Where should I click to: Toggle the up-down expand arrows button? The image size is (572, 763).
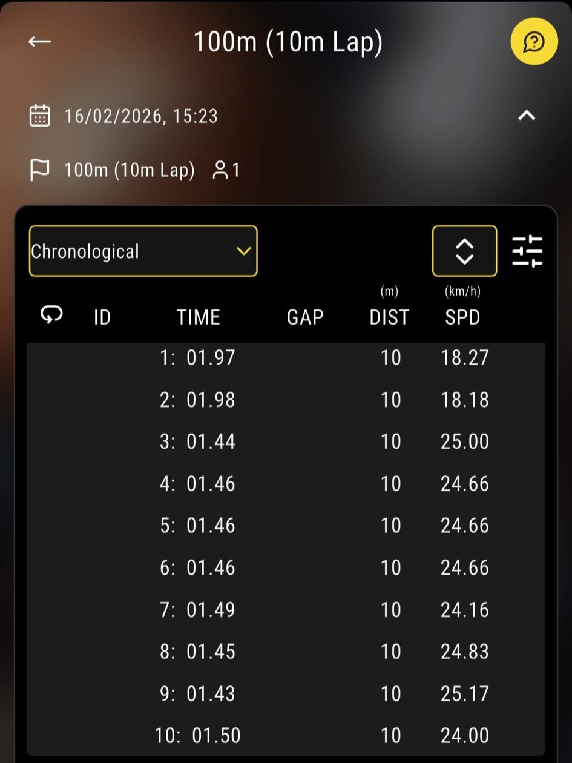[x=464, y=251]
